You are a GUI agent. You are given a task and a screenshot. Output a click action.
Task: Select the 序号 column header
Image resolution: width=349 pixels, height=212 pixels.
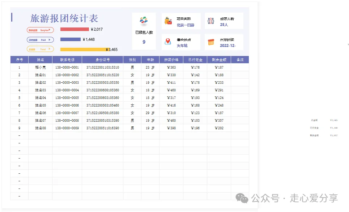coord(20,60)
